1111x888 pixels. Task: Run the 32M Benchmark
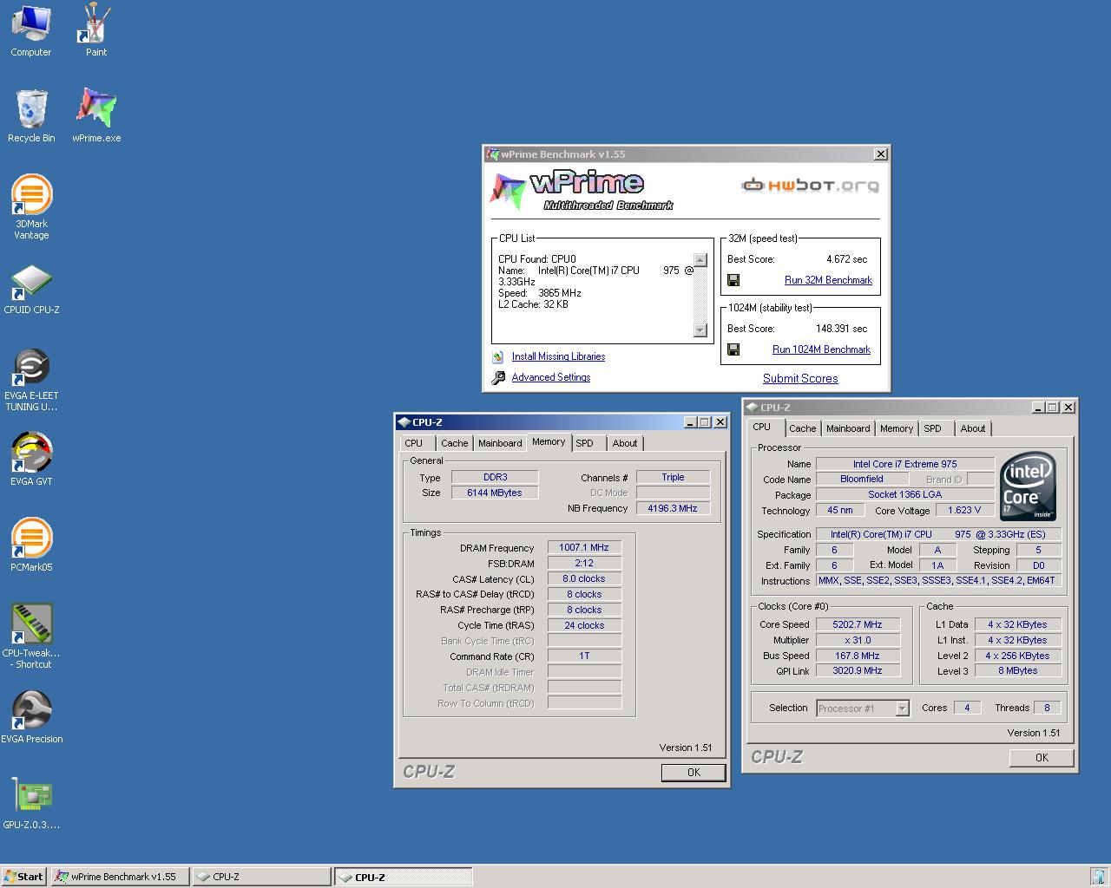(x=828, y=280)
